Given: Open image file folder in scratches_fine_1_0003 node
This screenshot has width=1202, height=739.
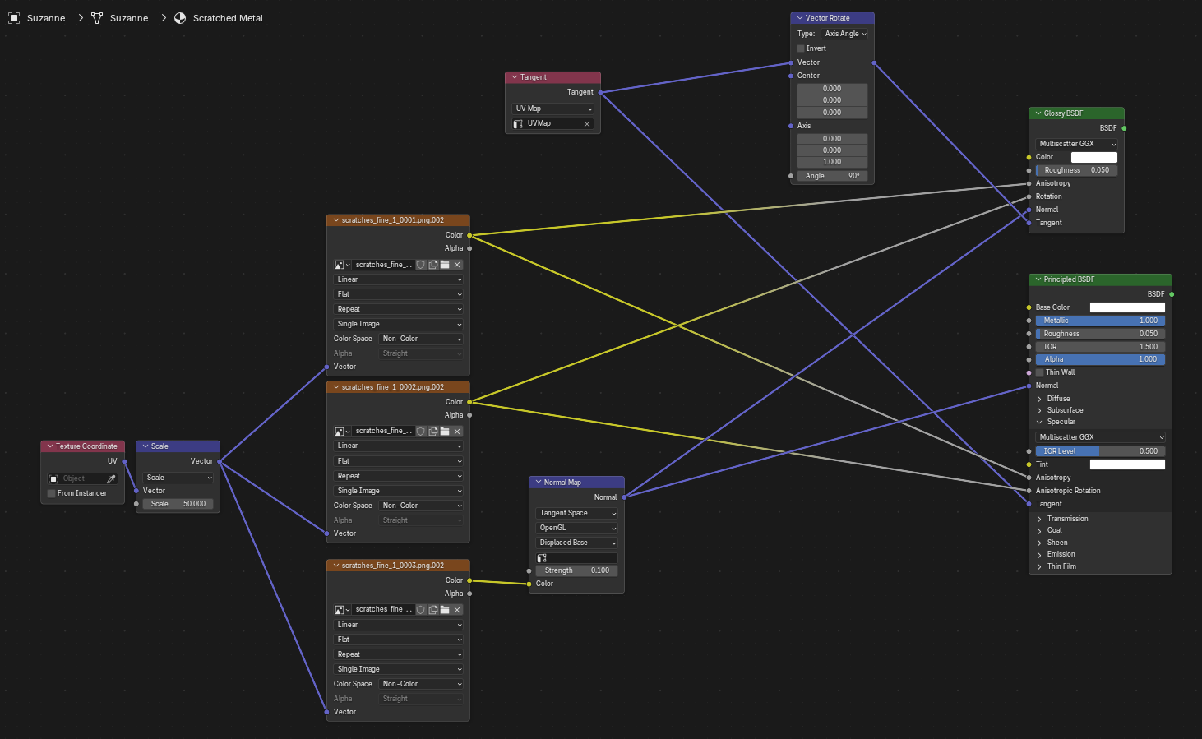Looking at the screenshot, I should pyautogui.click(x=445, y=610).
